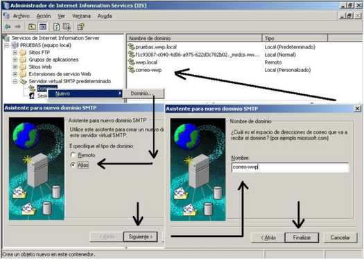
Task: Open the Archivo menu
Action: tap(21, 16)
